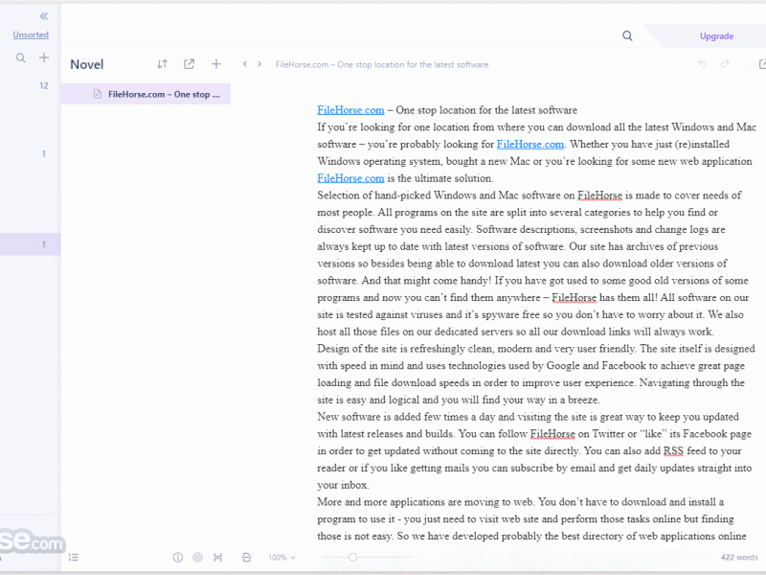Sort documents with the up-down arrows icon

pos(162,64)
